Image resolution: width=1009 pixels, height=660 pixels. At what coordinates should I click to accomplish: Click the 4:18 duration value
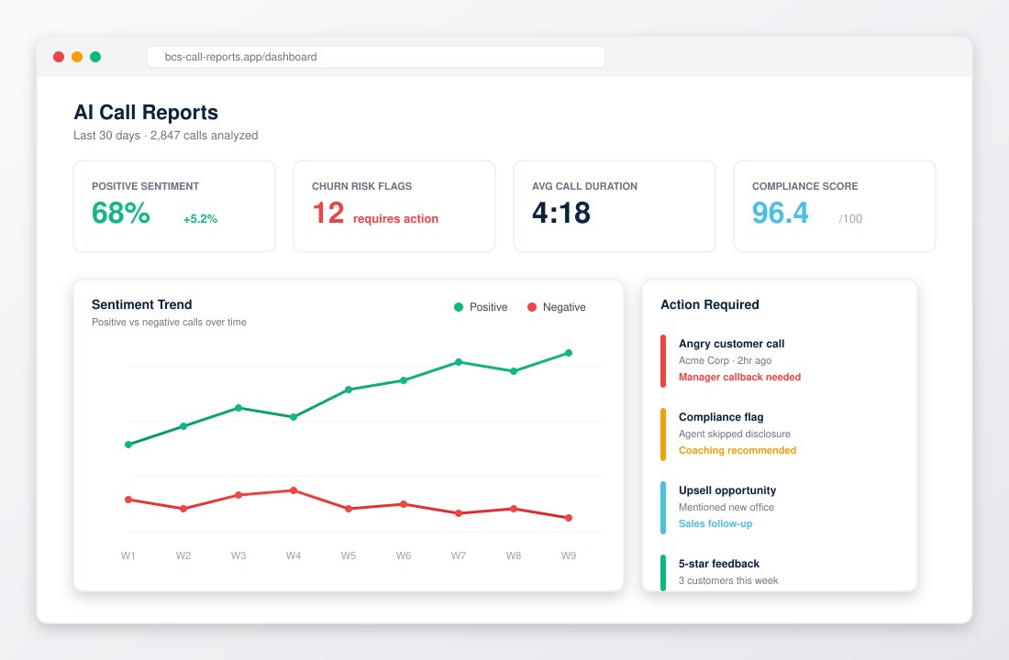561,213
